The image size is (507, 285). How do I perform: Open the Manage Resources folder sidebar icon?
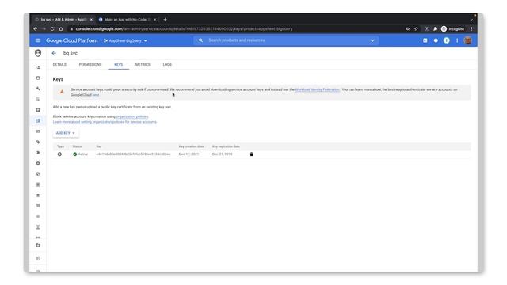coord(38,245)
